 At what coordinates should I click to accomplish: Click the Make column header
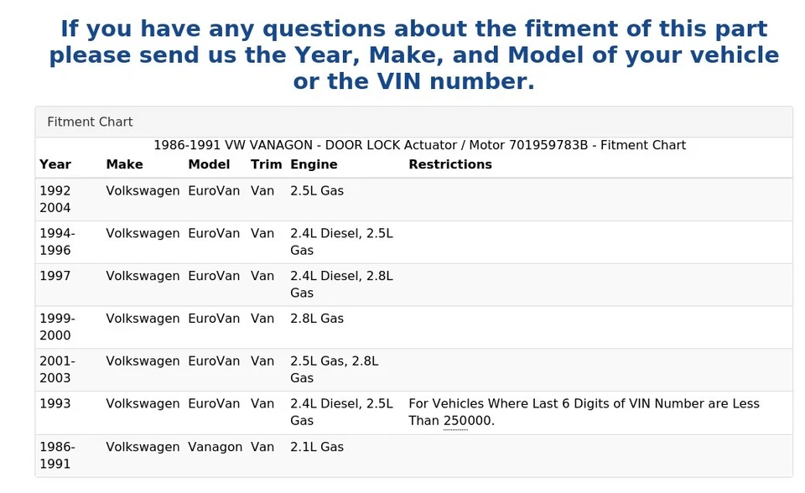coord(124,164)
